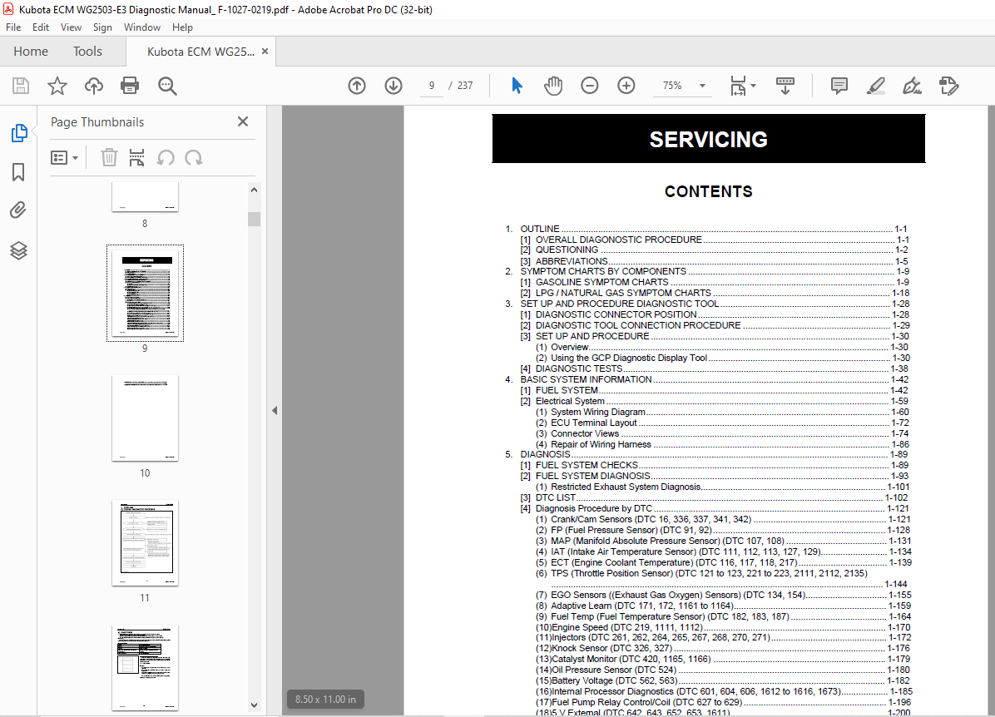This screenshot has height=717, width=995.
Task: Close the Page Thumbnails panel
Action: click(243, 121)
